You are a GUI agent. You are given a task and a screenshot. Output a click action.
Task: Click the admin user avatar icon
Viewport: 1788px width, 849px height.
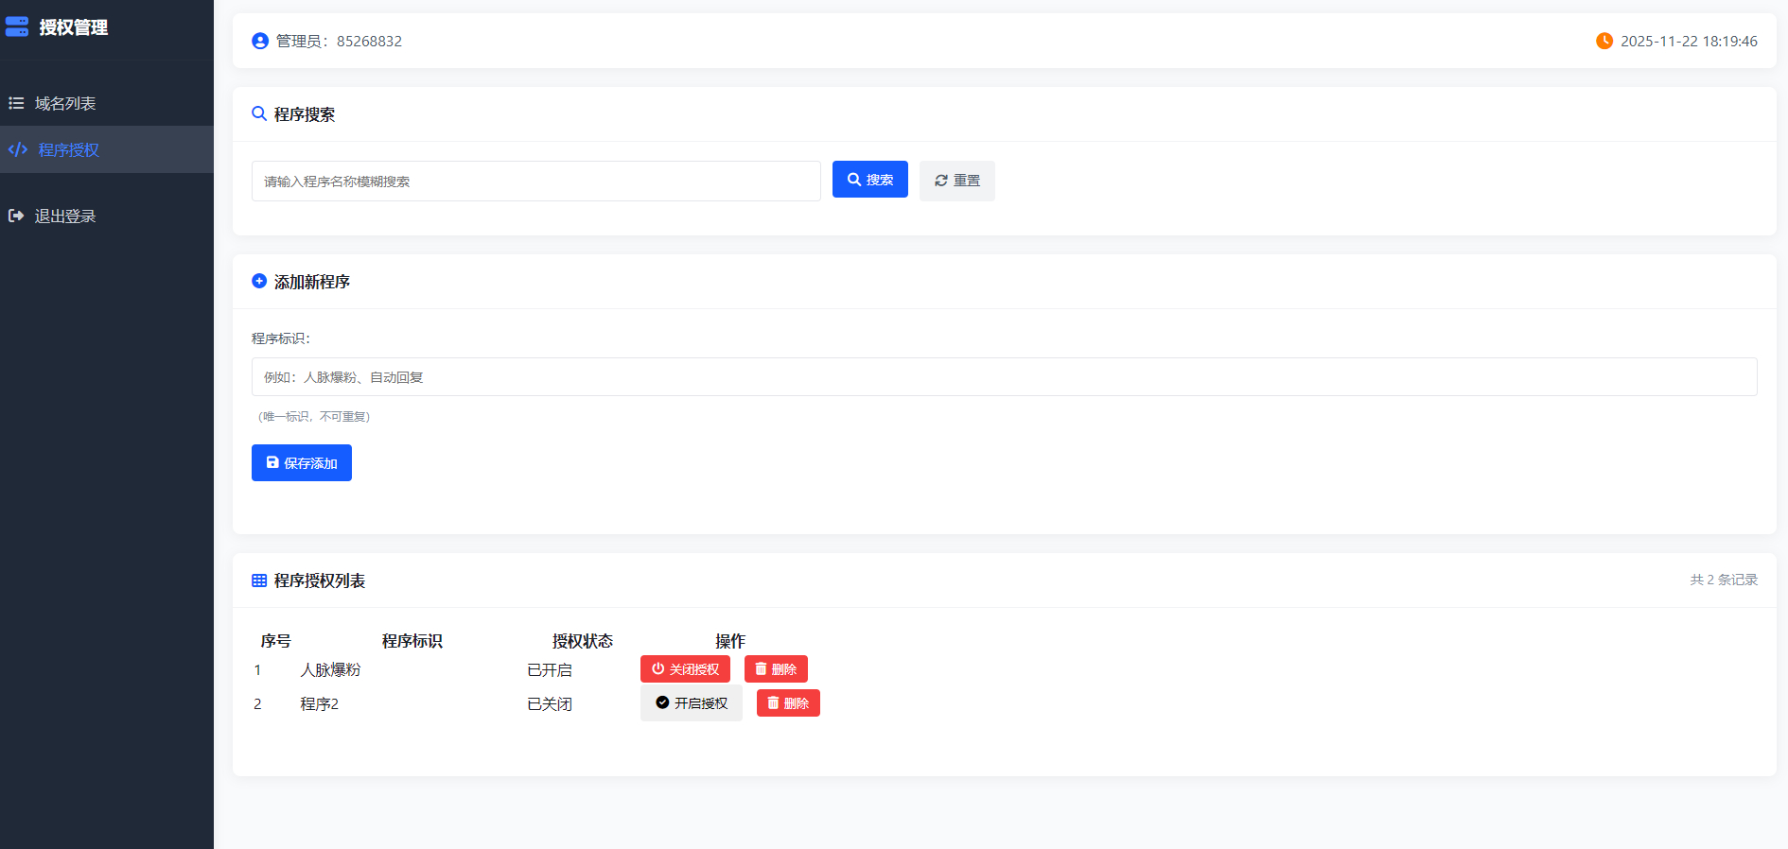coord(260,41)
